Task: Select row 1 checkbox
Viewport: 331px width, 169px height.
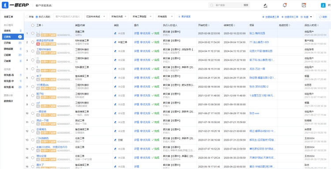Action: click(33, 34)
